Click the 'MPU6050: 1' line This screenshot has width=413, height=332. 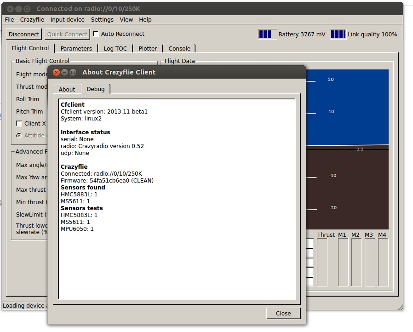(x=77, y=229)
